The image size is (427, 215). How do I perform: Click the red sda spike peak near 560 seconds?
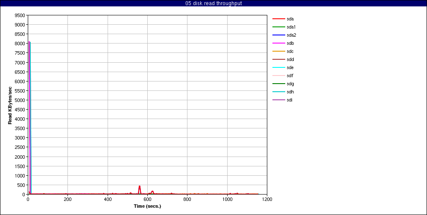pos(140,186)
